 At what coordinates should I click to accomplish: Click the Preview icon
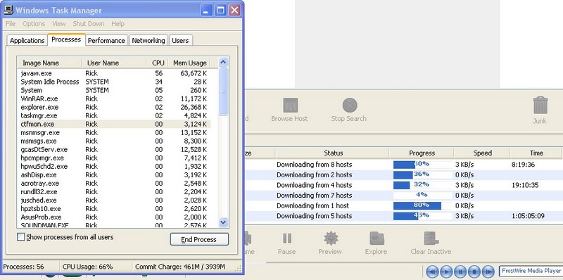pyautogui.click(x=330, y=238)
